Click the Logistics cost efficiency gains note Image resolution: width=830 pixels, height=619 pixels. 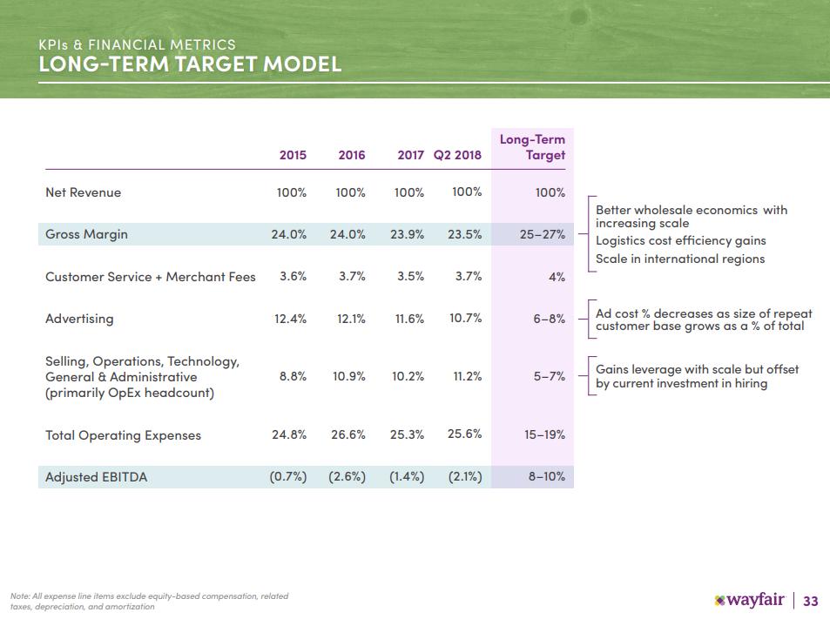coord(681,240)
